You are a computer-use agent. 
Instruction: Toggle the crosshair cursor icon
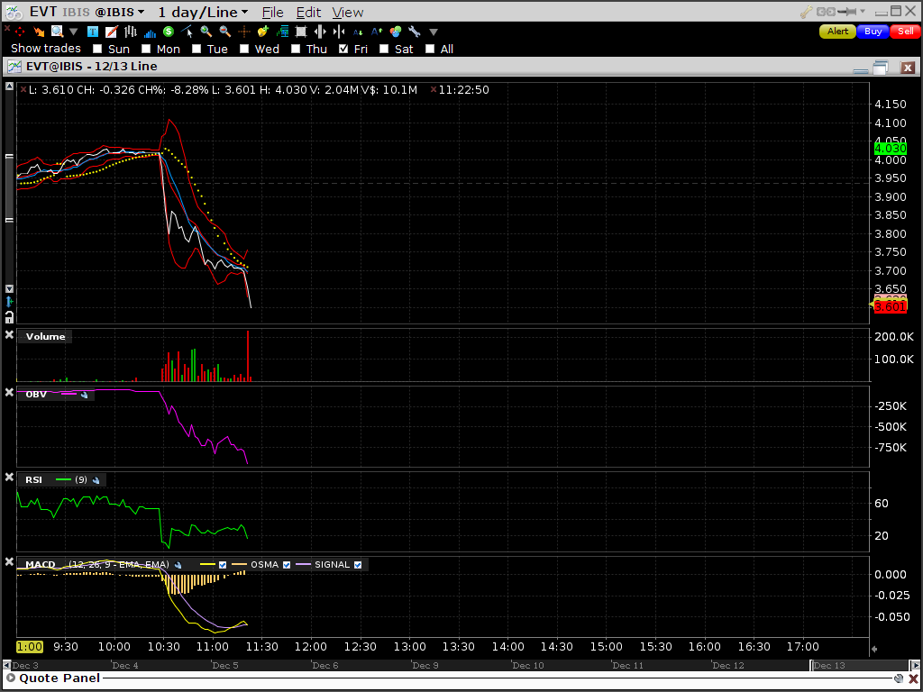pyautogui.click(x=243, y=32)
